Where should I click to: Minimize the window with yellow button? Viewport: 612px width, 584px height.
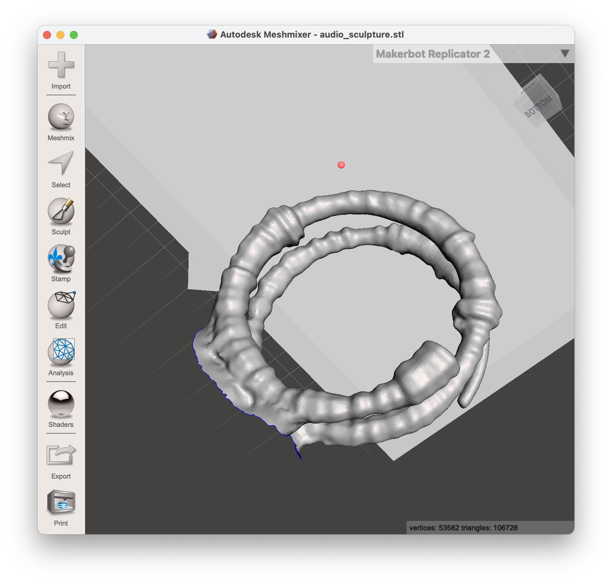[x=60, y=35]
